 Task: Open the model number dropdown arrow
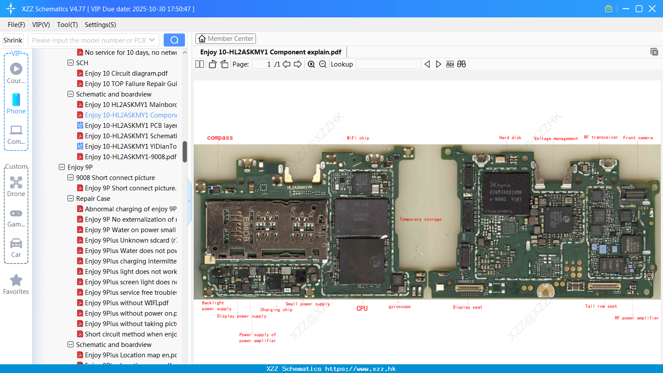tap(152, 40)
